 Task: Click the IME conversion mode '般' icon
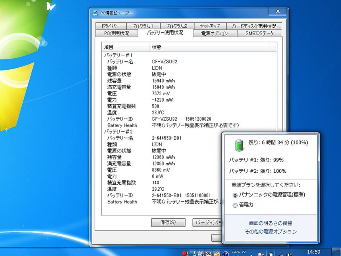click(x=201, y=253)
